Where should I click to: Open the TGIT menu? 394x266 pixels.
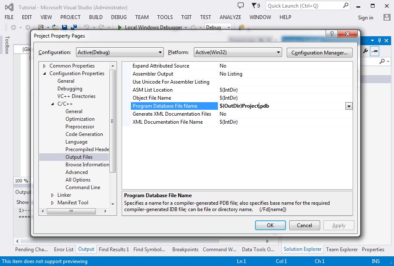[x=187, y=17]
